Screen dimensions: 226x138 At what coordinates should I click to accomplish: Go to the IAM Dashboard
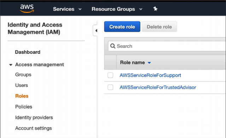[x=28, y=52]
